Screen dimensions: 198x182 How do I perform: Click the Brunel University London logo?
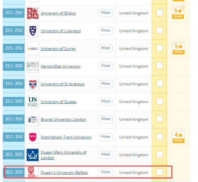click(x=33, y=120)
